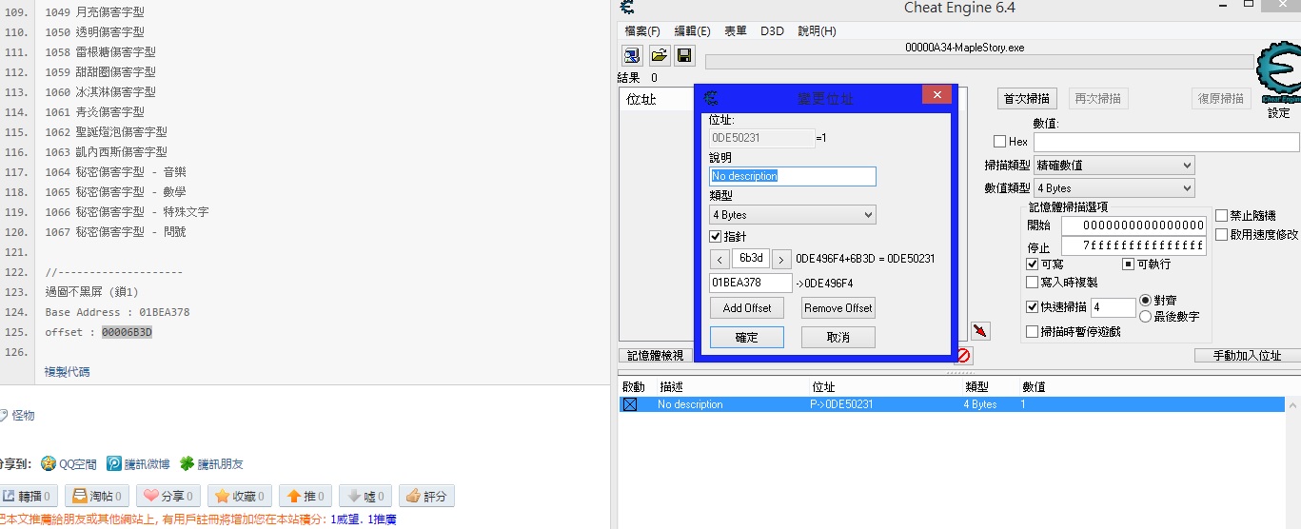Click the highlighted offset 00006B3D text
The height and width of the screenshot is (529, 1301).
coord(127,332)
